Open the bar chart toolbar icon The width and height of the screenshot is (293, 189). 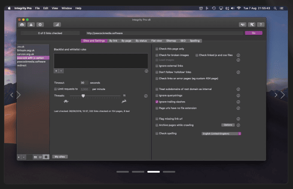click(x=57, y=25)
